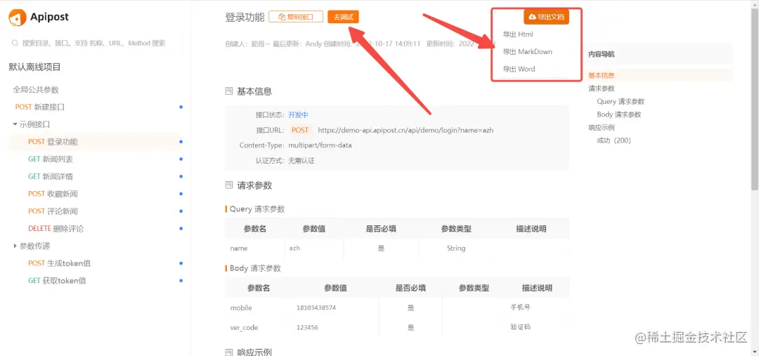Click the 基本信息 section heading icon
The image size is (759, 356).
pyautogui.click(x=229, y=91)
